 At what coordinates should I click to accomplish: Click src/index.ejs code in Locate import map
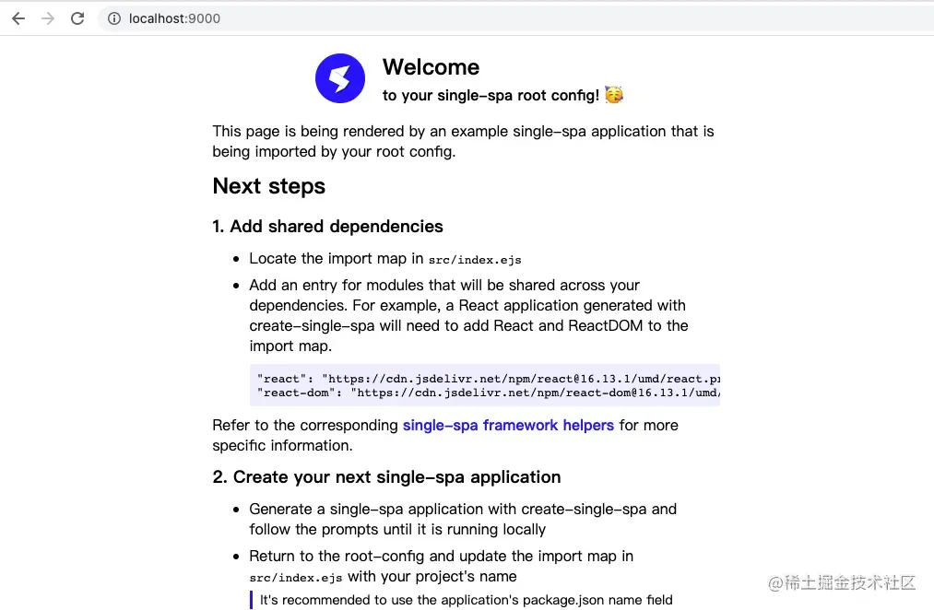475,260
